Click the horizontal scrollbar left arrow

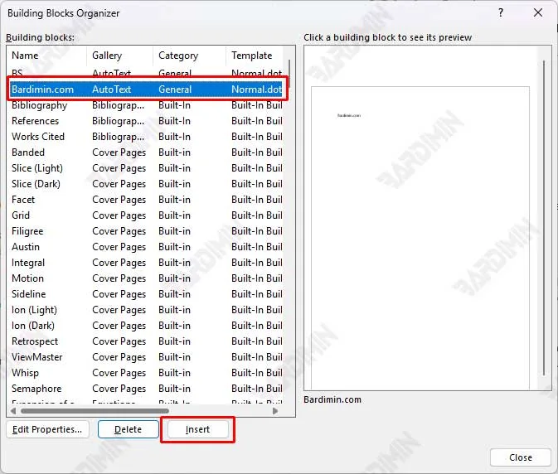pyautogui.click(x=13, y=411)
